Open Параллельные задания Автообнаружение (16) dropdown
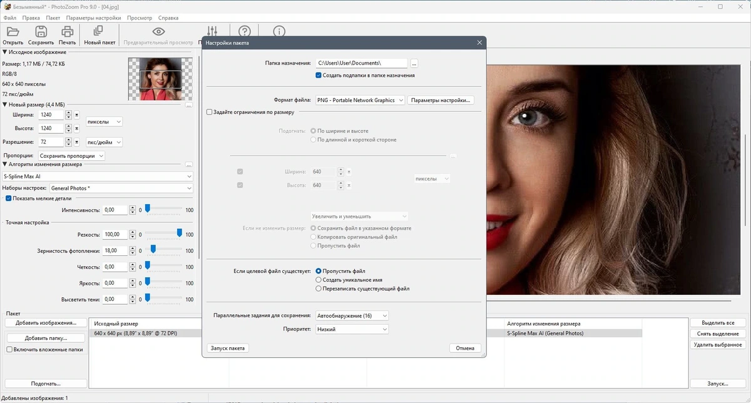Screen dimensions: 751x403 pos(352,315)
